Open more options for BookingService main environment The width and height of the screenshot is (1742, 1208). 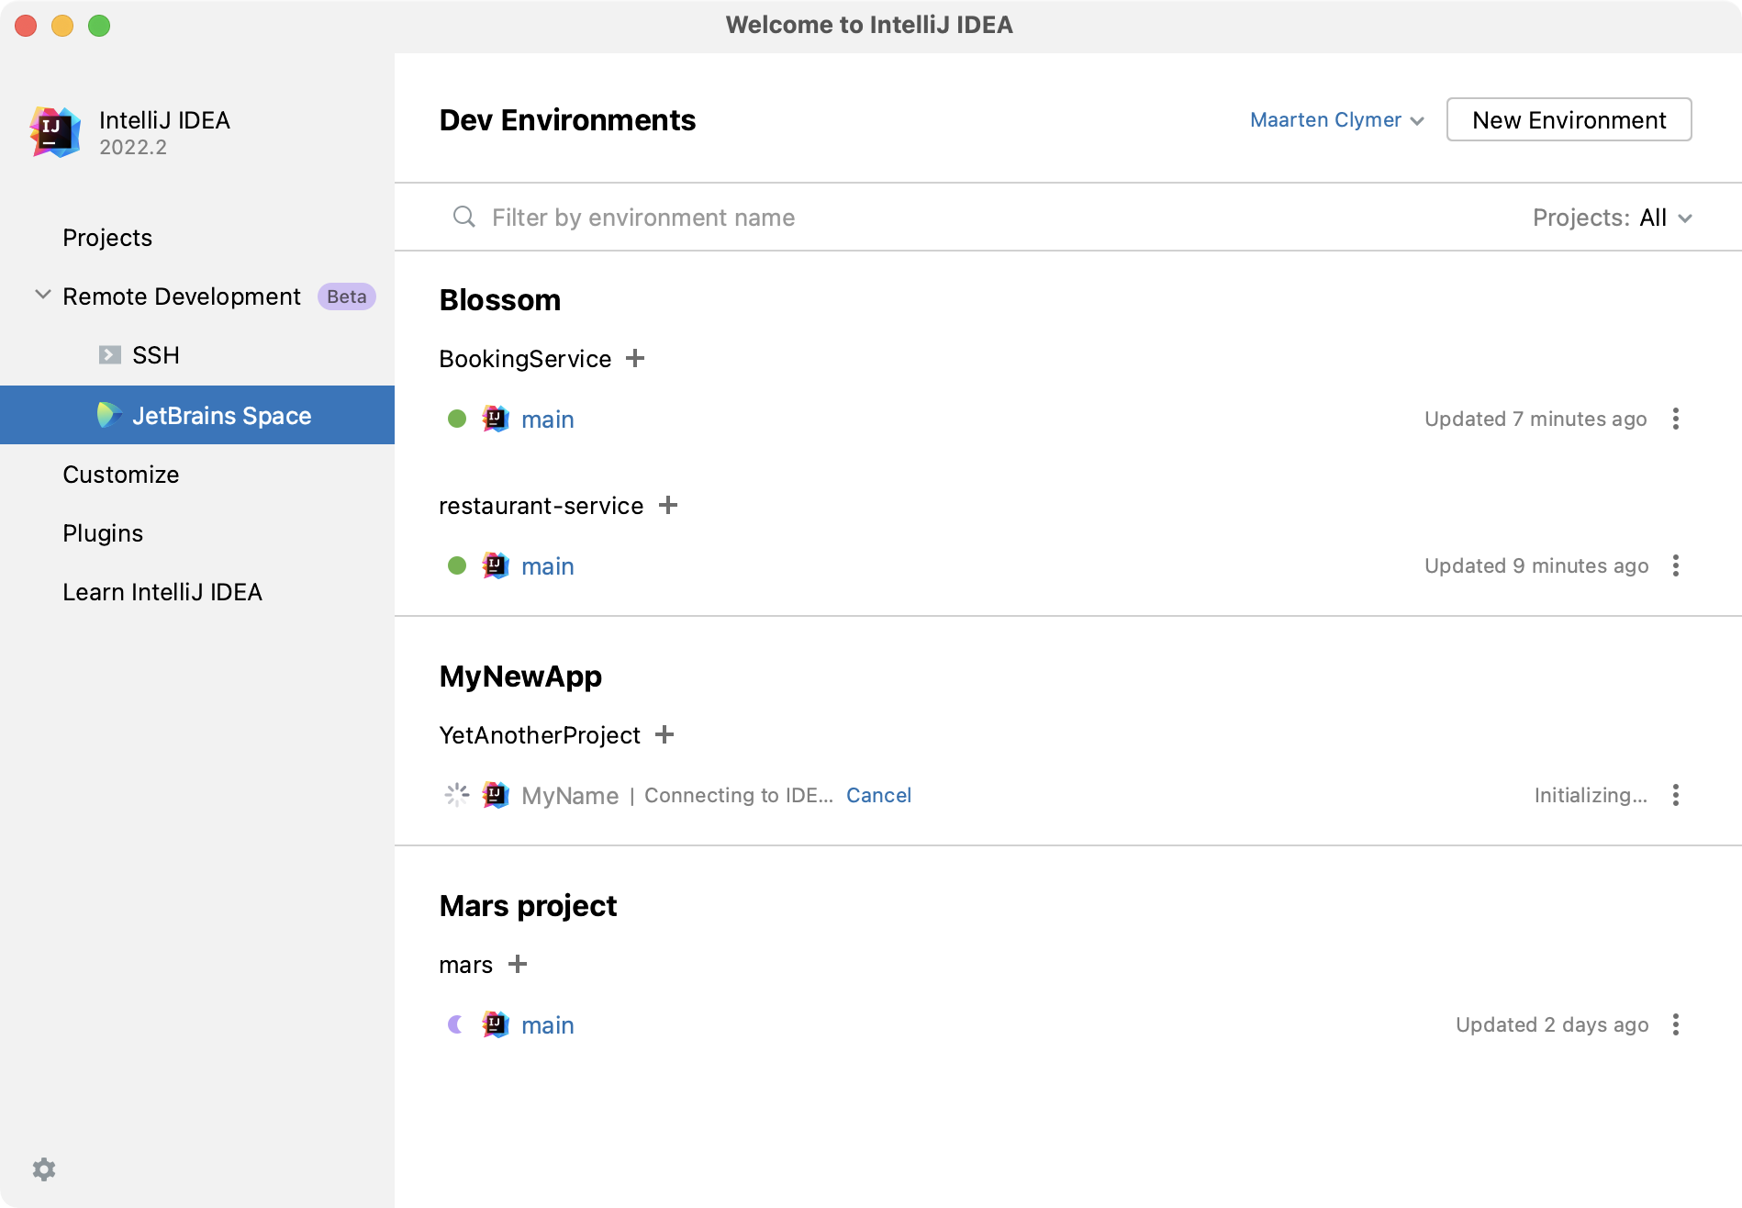pyautogui.click(x=1676, y=419)
